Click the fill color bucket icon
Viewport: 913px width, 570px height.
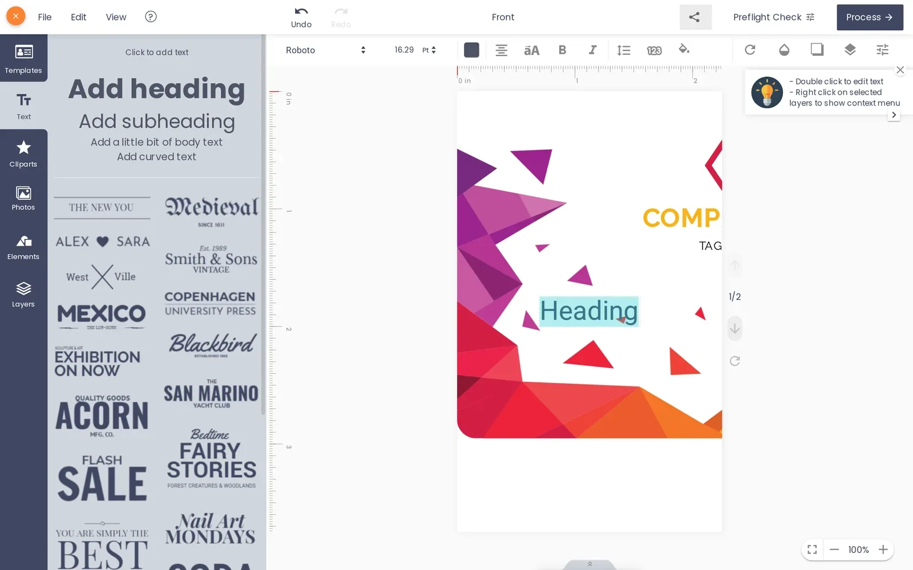tap(684, 50)
